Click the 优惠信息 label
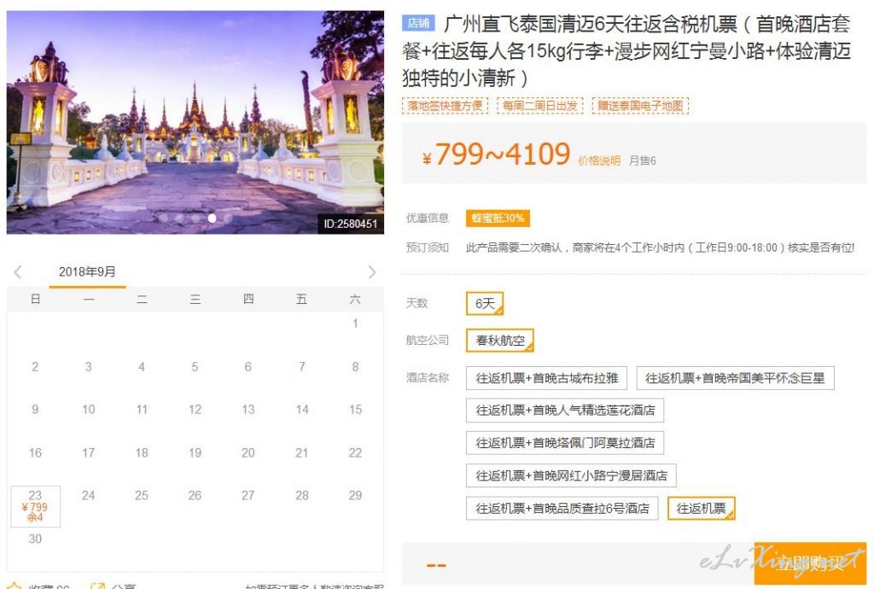 pyautogui.click(x=427, y=218)
